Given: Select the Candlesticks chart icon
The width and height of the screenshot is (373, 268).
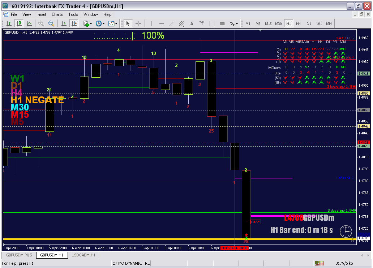Looking at the screenshot, I should pos(19,23).
